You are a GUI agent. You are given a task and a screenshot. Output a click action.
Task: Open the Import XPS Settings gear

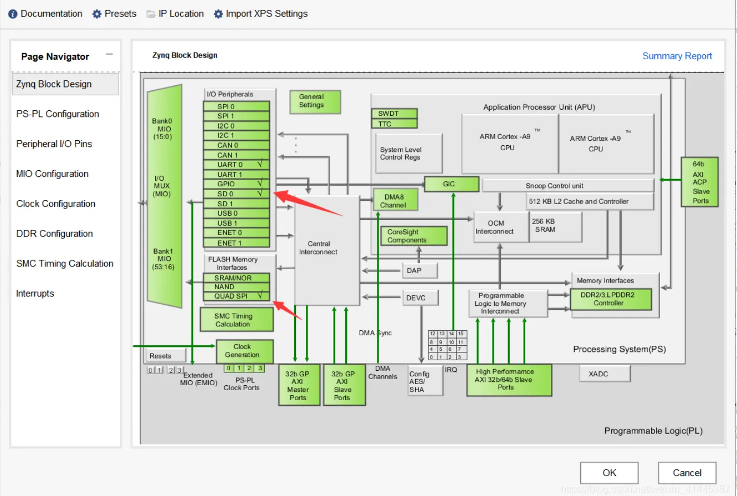(218, 14)
